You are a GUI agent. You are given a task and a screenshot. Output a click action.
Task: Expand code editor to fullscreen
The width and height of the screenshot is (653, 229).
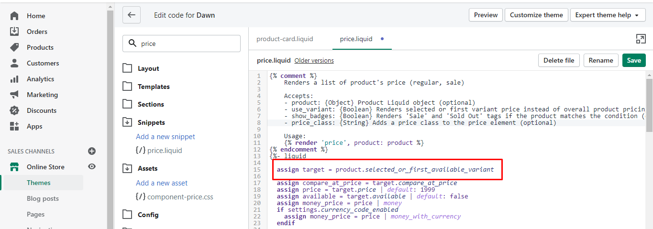(641, 39)
